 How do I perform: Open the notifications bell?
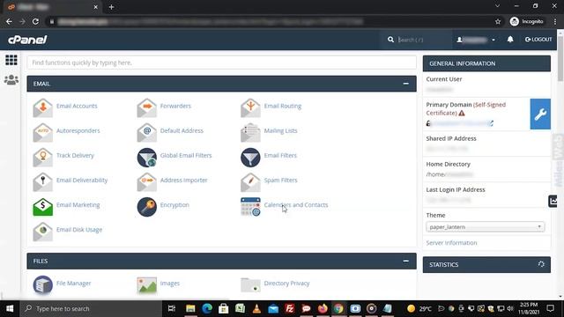(x=510, y=39)
